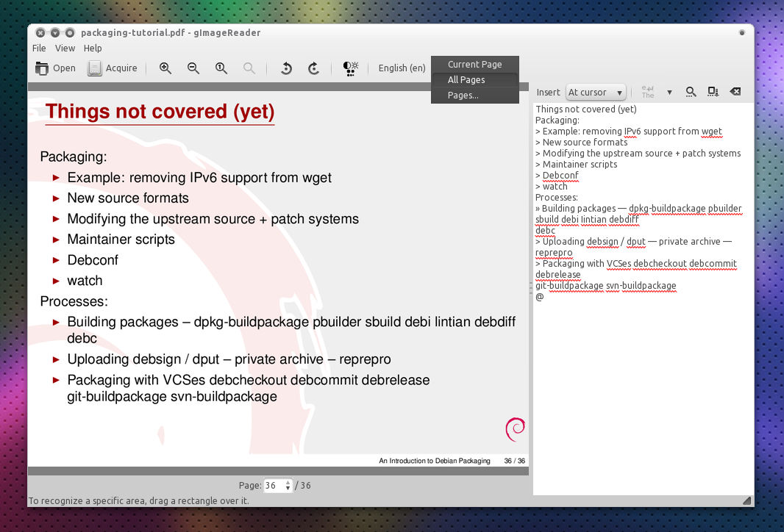
Task: Click output line 'Things not covered (yet)'
Action: [x=586, y=109]
